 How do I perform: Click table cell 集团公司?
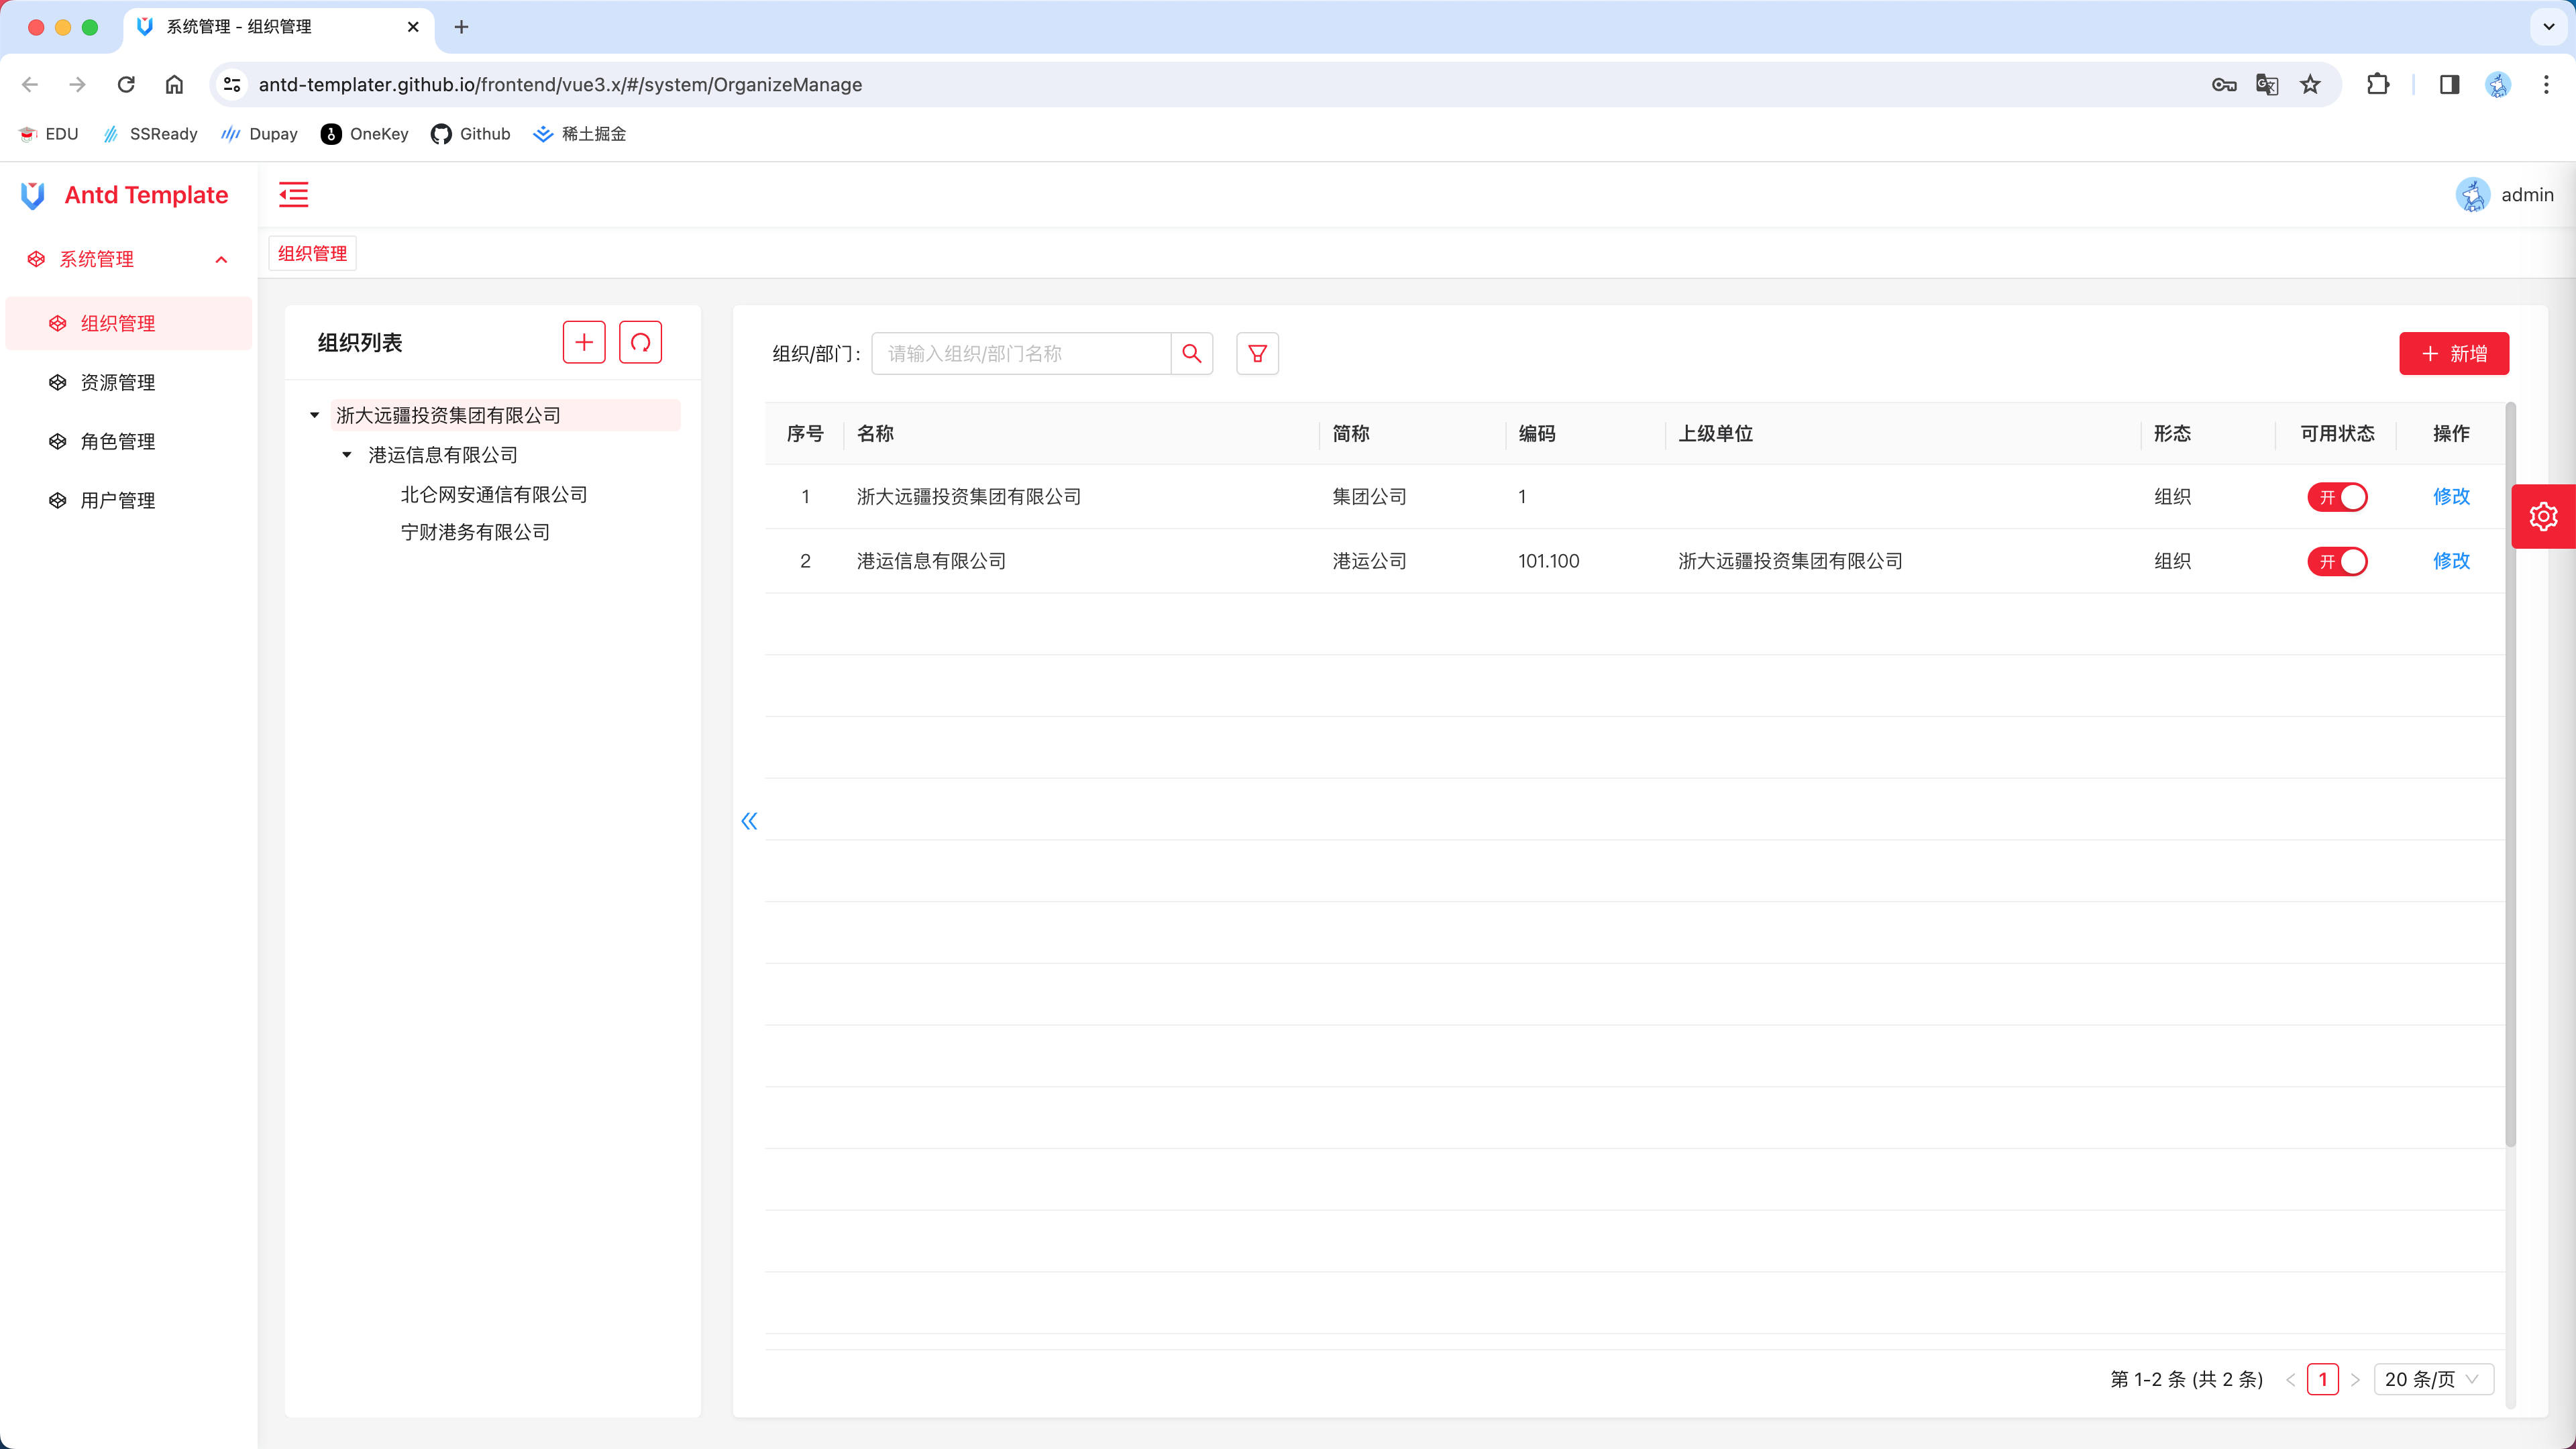point(1369,497)
